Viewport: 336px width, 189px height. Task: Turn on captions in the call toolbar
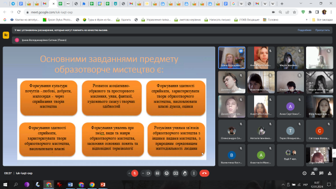click(157, 173)
